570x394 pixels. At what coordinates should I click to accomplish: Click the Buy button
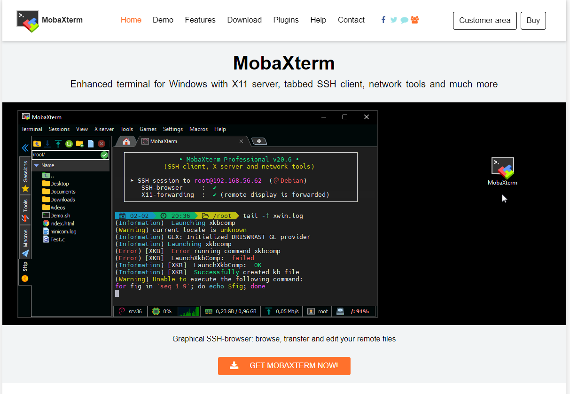click(x=533, y=21)
